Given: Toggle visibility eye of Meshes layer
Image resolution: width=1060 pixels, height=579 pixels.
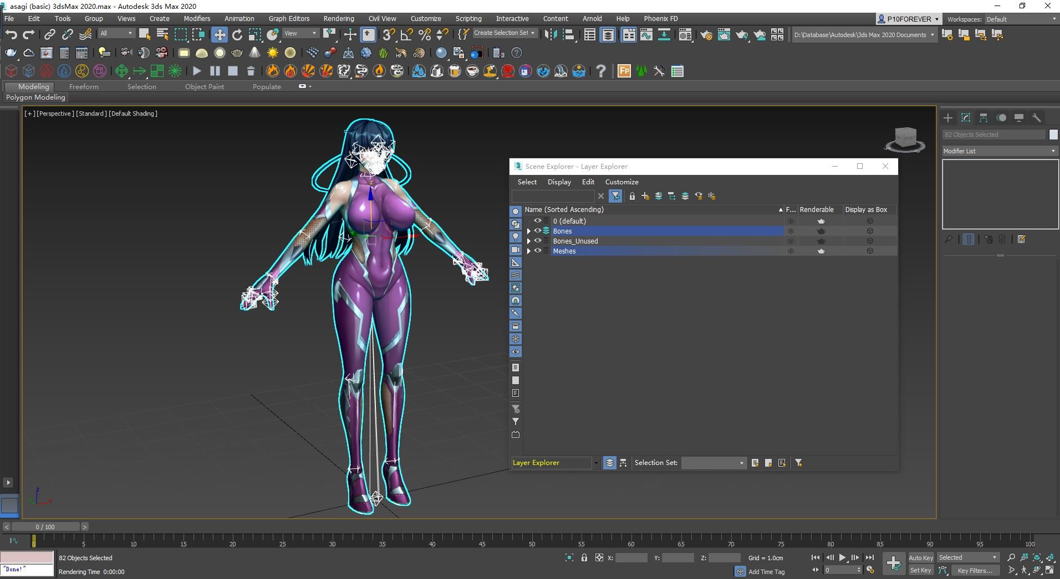Looking at the screenshot, I should pos(537,251).
